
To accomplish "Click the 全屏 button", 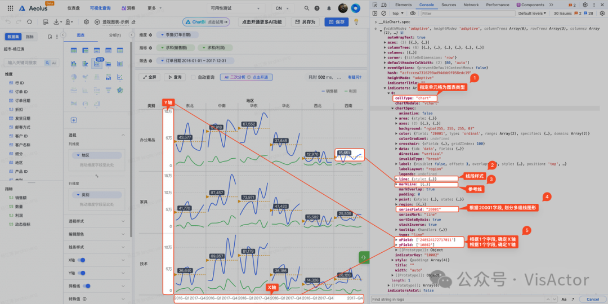I will pos(150,77).
